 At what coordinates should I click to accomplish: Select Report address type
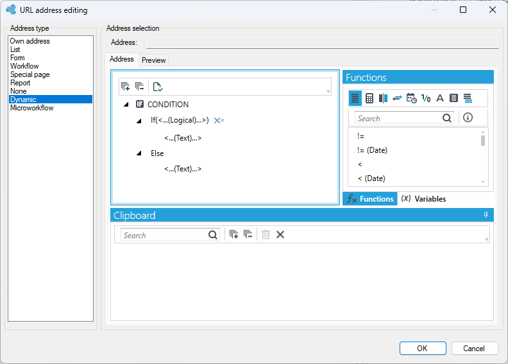coord(51,83)
